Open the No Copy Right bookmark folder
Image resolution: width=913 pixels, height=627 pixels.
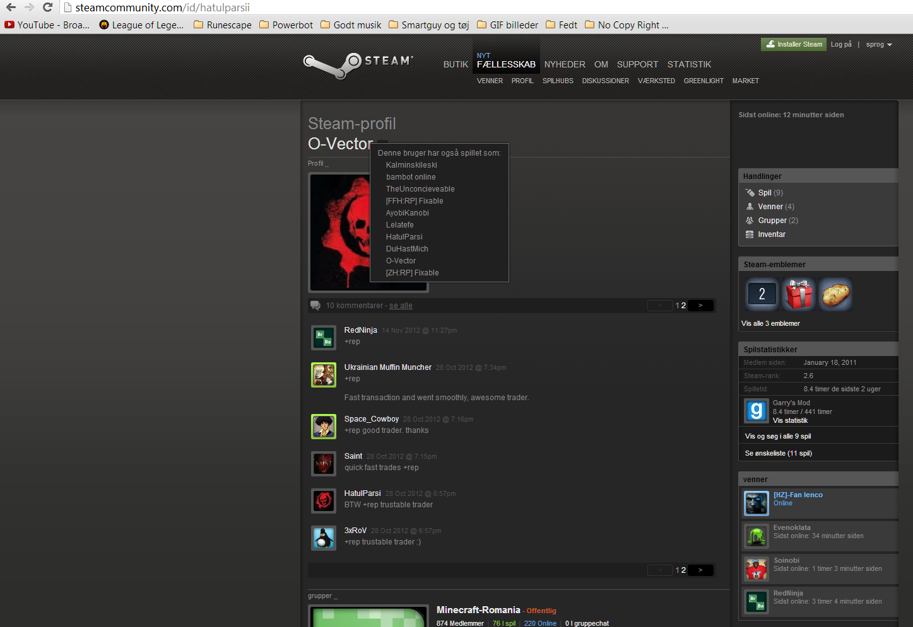[x=627, y=25]
